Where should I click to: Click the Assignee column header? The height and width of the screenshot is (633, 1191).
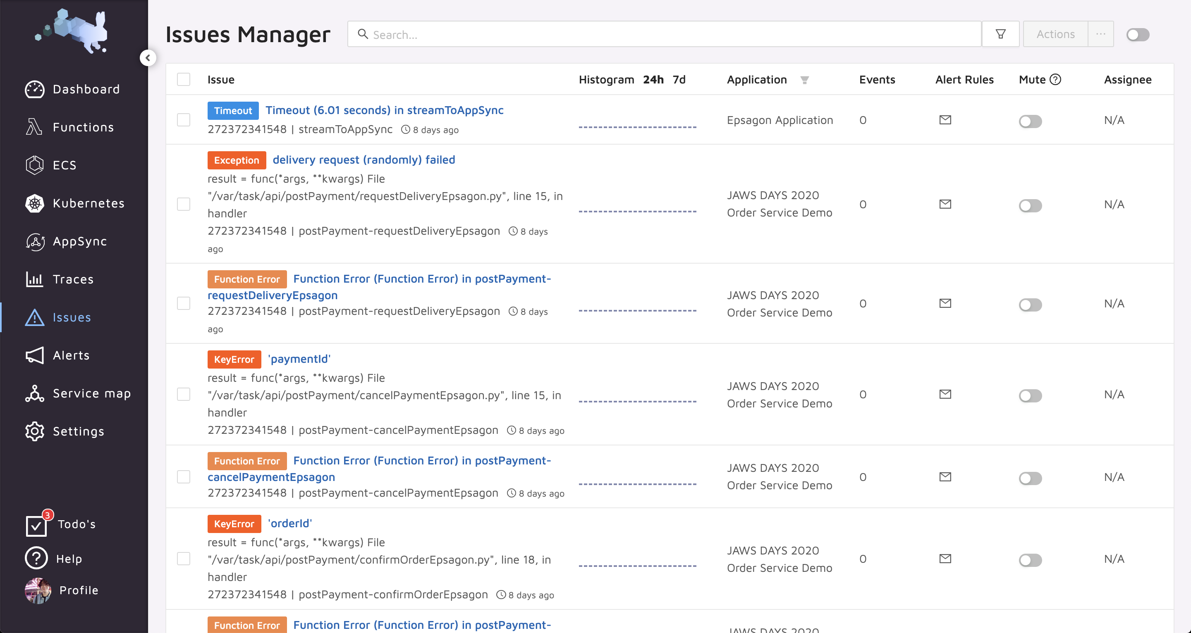pyautogui.click(x=1127, y=79)
